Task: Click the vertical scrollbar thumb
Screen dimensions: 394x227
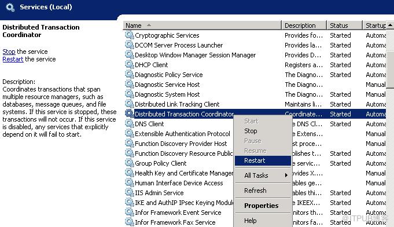Action: pyautogui.click(x=390, y=69)
